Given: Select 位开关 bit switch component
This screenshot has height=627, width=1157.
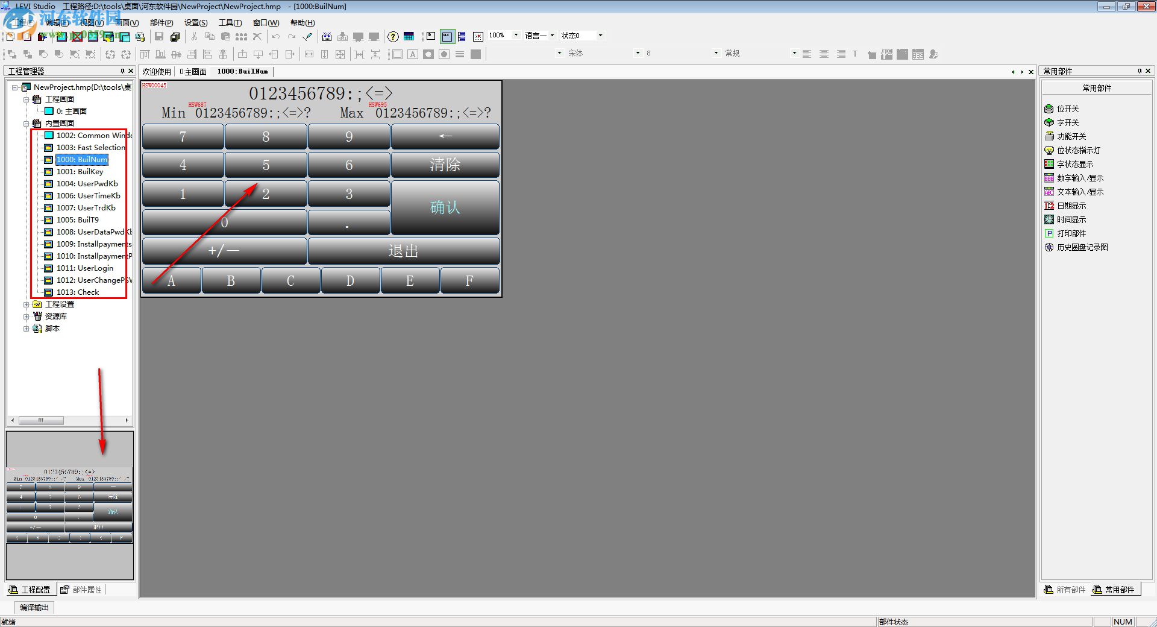Looking at the screenshot, I should 1062,109.
